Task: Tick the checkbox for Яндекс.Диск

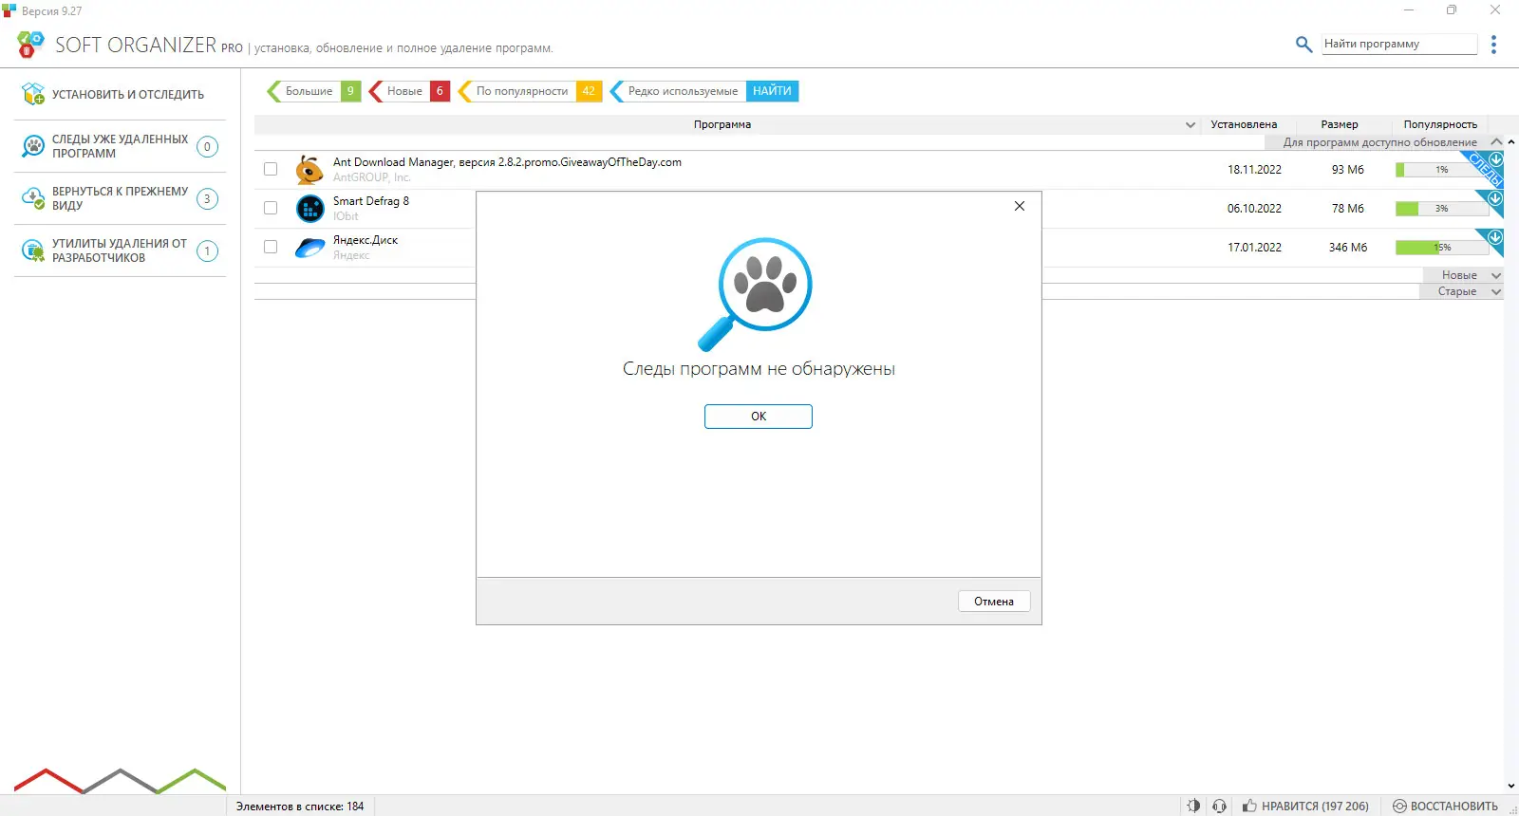Action: click(271, 247)
